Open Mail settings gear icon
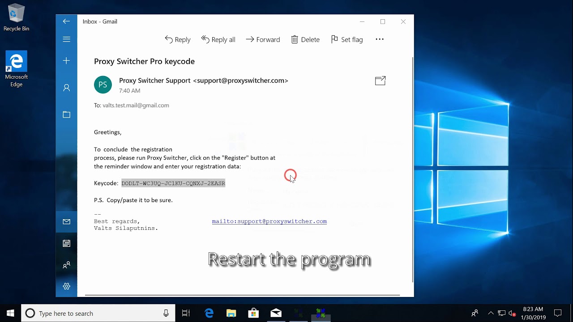 coord(66,286)
